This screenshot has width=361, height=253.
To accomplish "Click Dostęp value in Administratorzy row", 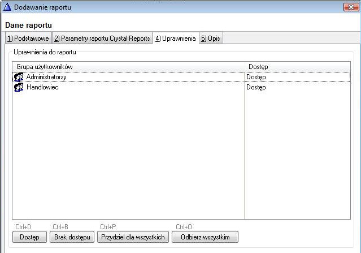I will (256, 77).
